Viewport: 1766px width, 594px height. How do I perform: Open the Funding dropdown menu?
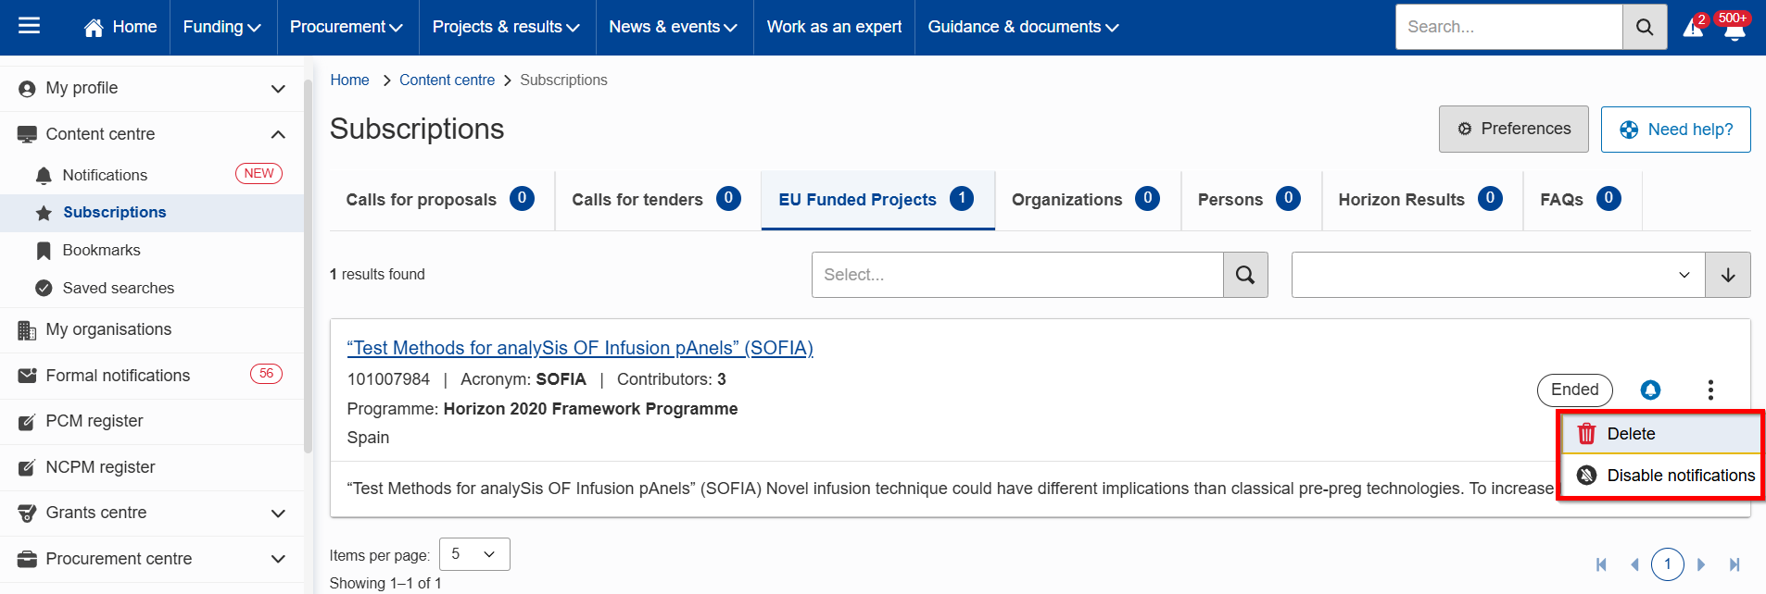coord(222,27)
